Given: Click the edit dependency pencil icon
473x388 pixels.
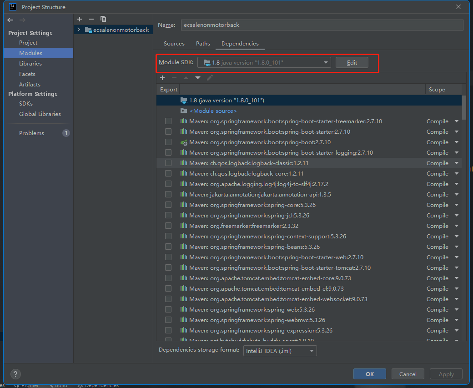Looking at the screenshot, I should [210, 78].
